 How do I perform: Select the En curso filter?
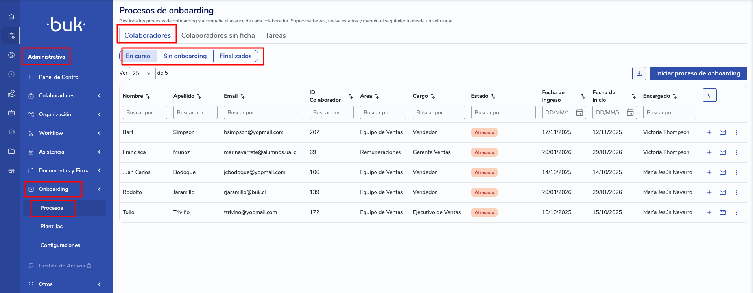click(x=138, y=56)
